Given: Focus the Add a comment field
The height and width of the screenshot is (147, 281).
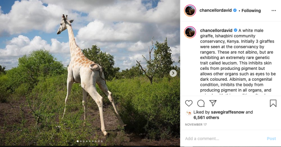Looking at the screenshot, I should pos(224,139).
